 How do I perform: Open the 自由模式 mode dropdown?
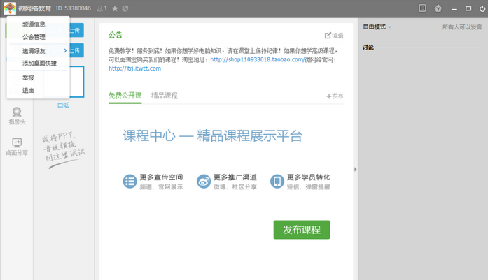[377, 27]
